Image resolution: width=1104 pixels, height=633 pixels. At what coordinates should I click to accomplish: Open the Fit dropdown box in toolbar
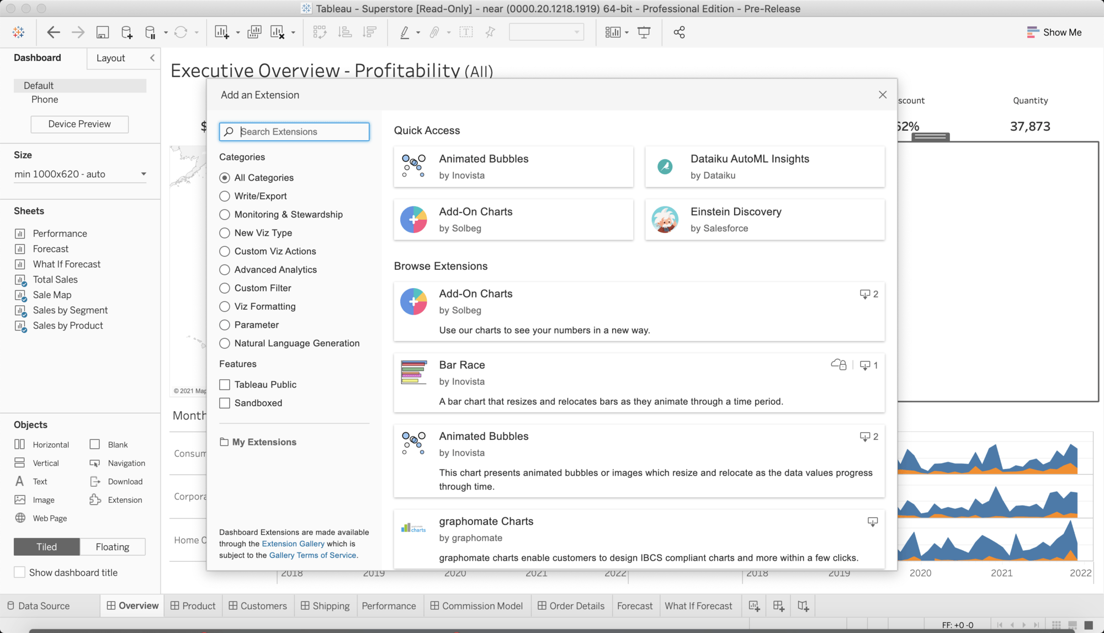click(546, 32)
